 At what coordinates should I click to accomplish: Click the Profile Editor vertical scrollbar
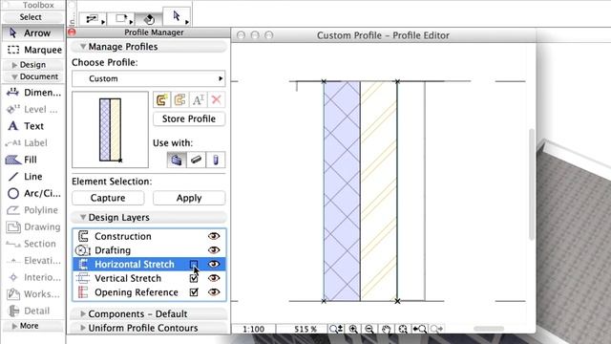[532, 184]
